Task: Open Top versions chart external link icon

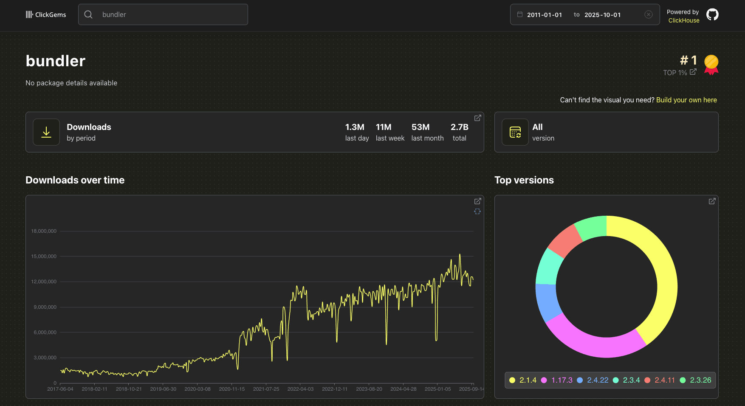Action: pyautogui.click(x=712, y=201)
